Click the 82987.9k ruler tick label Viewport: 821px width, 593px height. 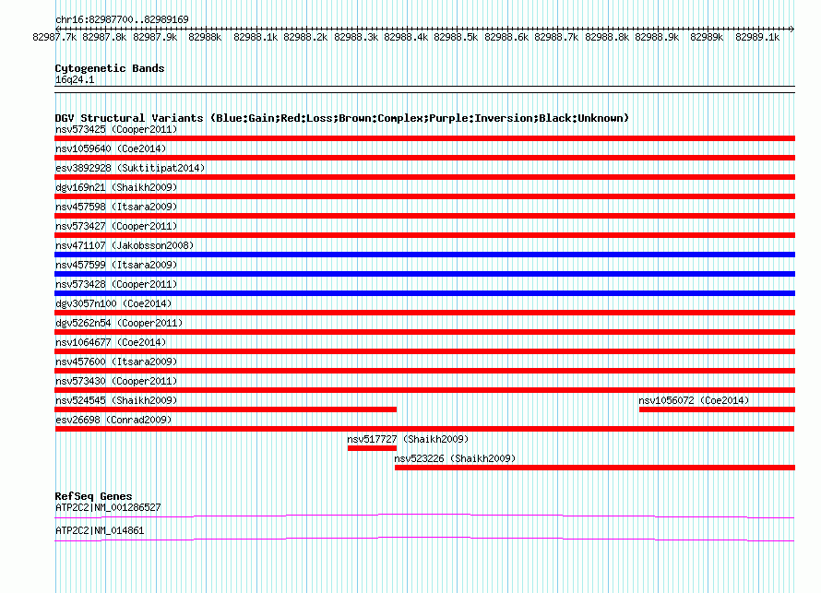click(x=155, y=37)
